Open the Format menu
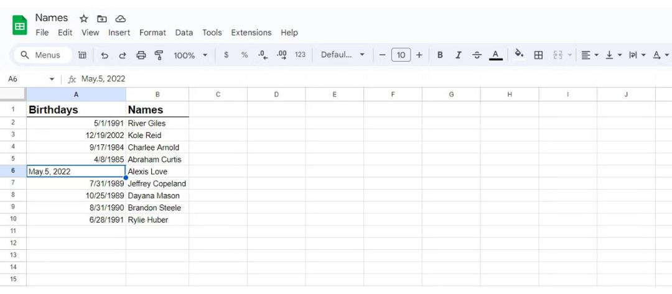This screenshot has width=672, height=294. (152, 32)
